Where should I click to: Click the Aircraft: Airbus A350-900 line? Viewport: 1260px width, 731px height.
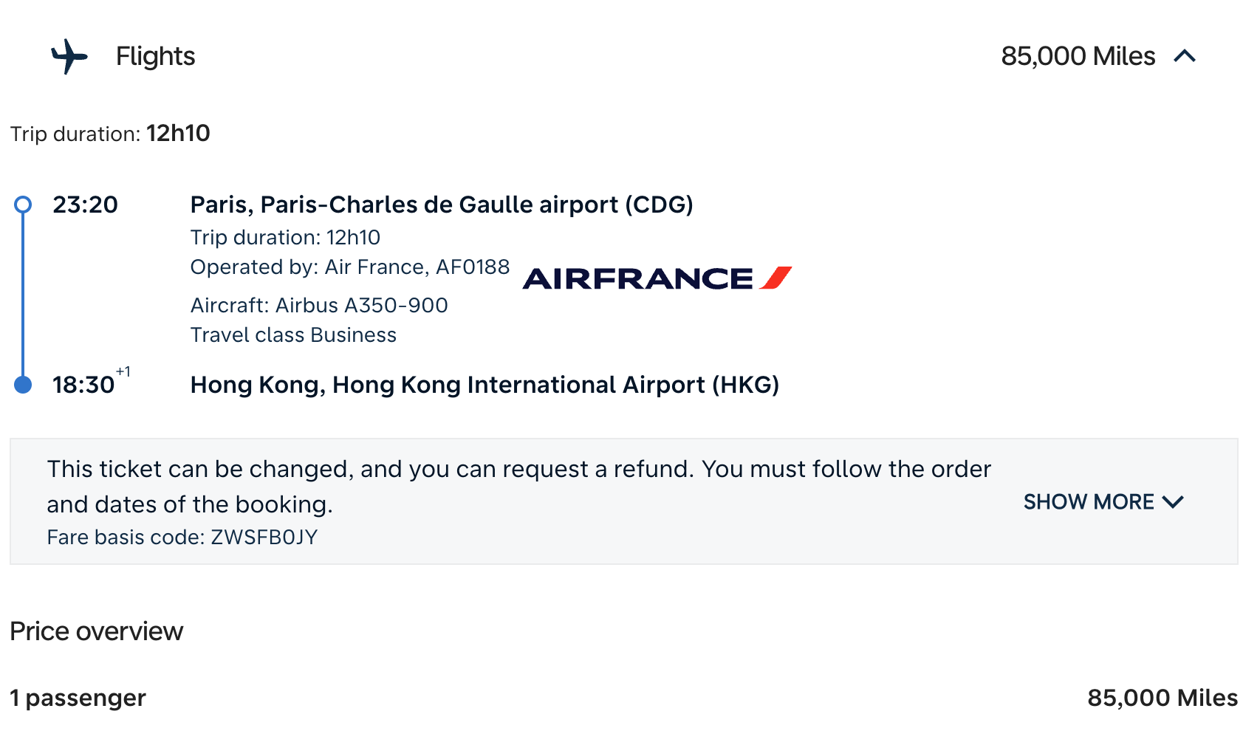point(319,305)
